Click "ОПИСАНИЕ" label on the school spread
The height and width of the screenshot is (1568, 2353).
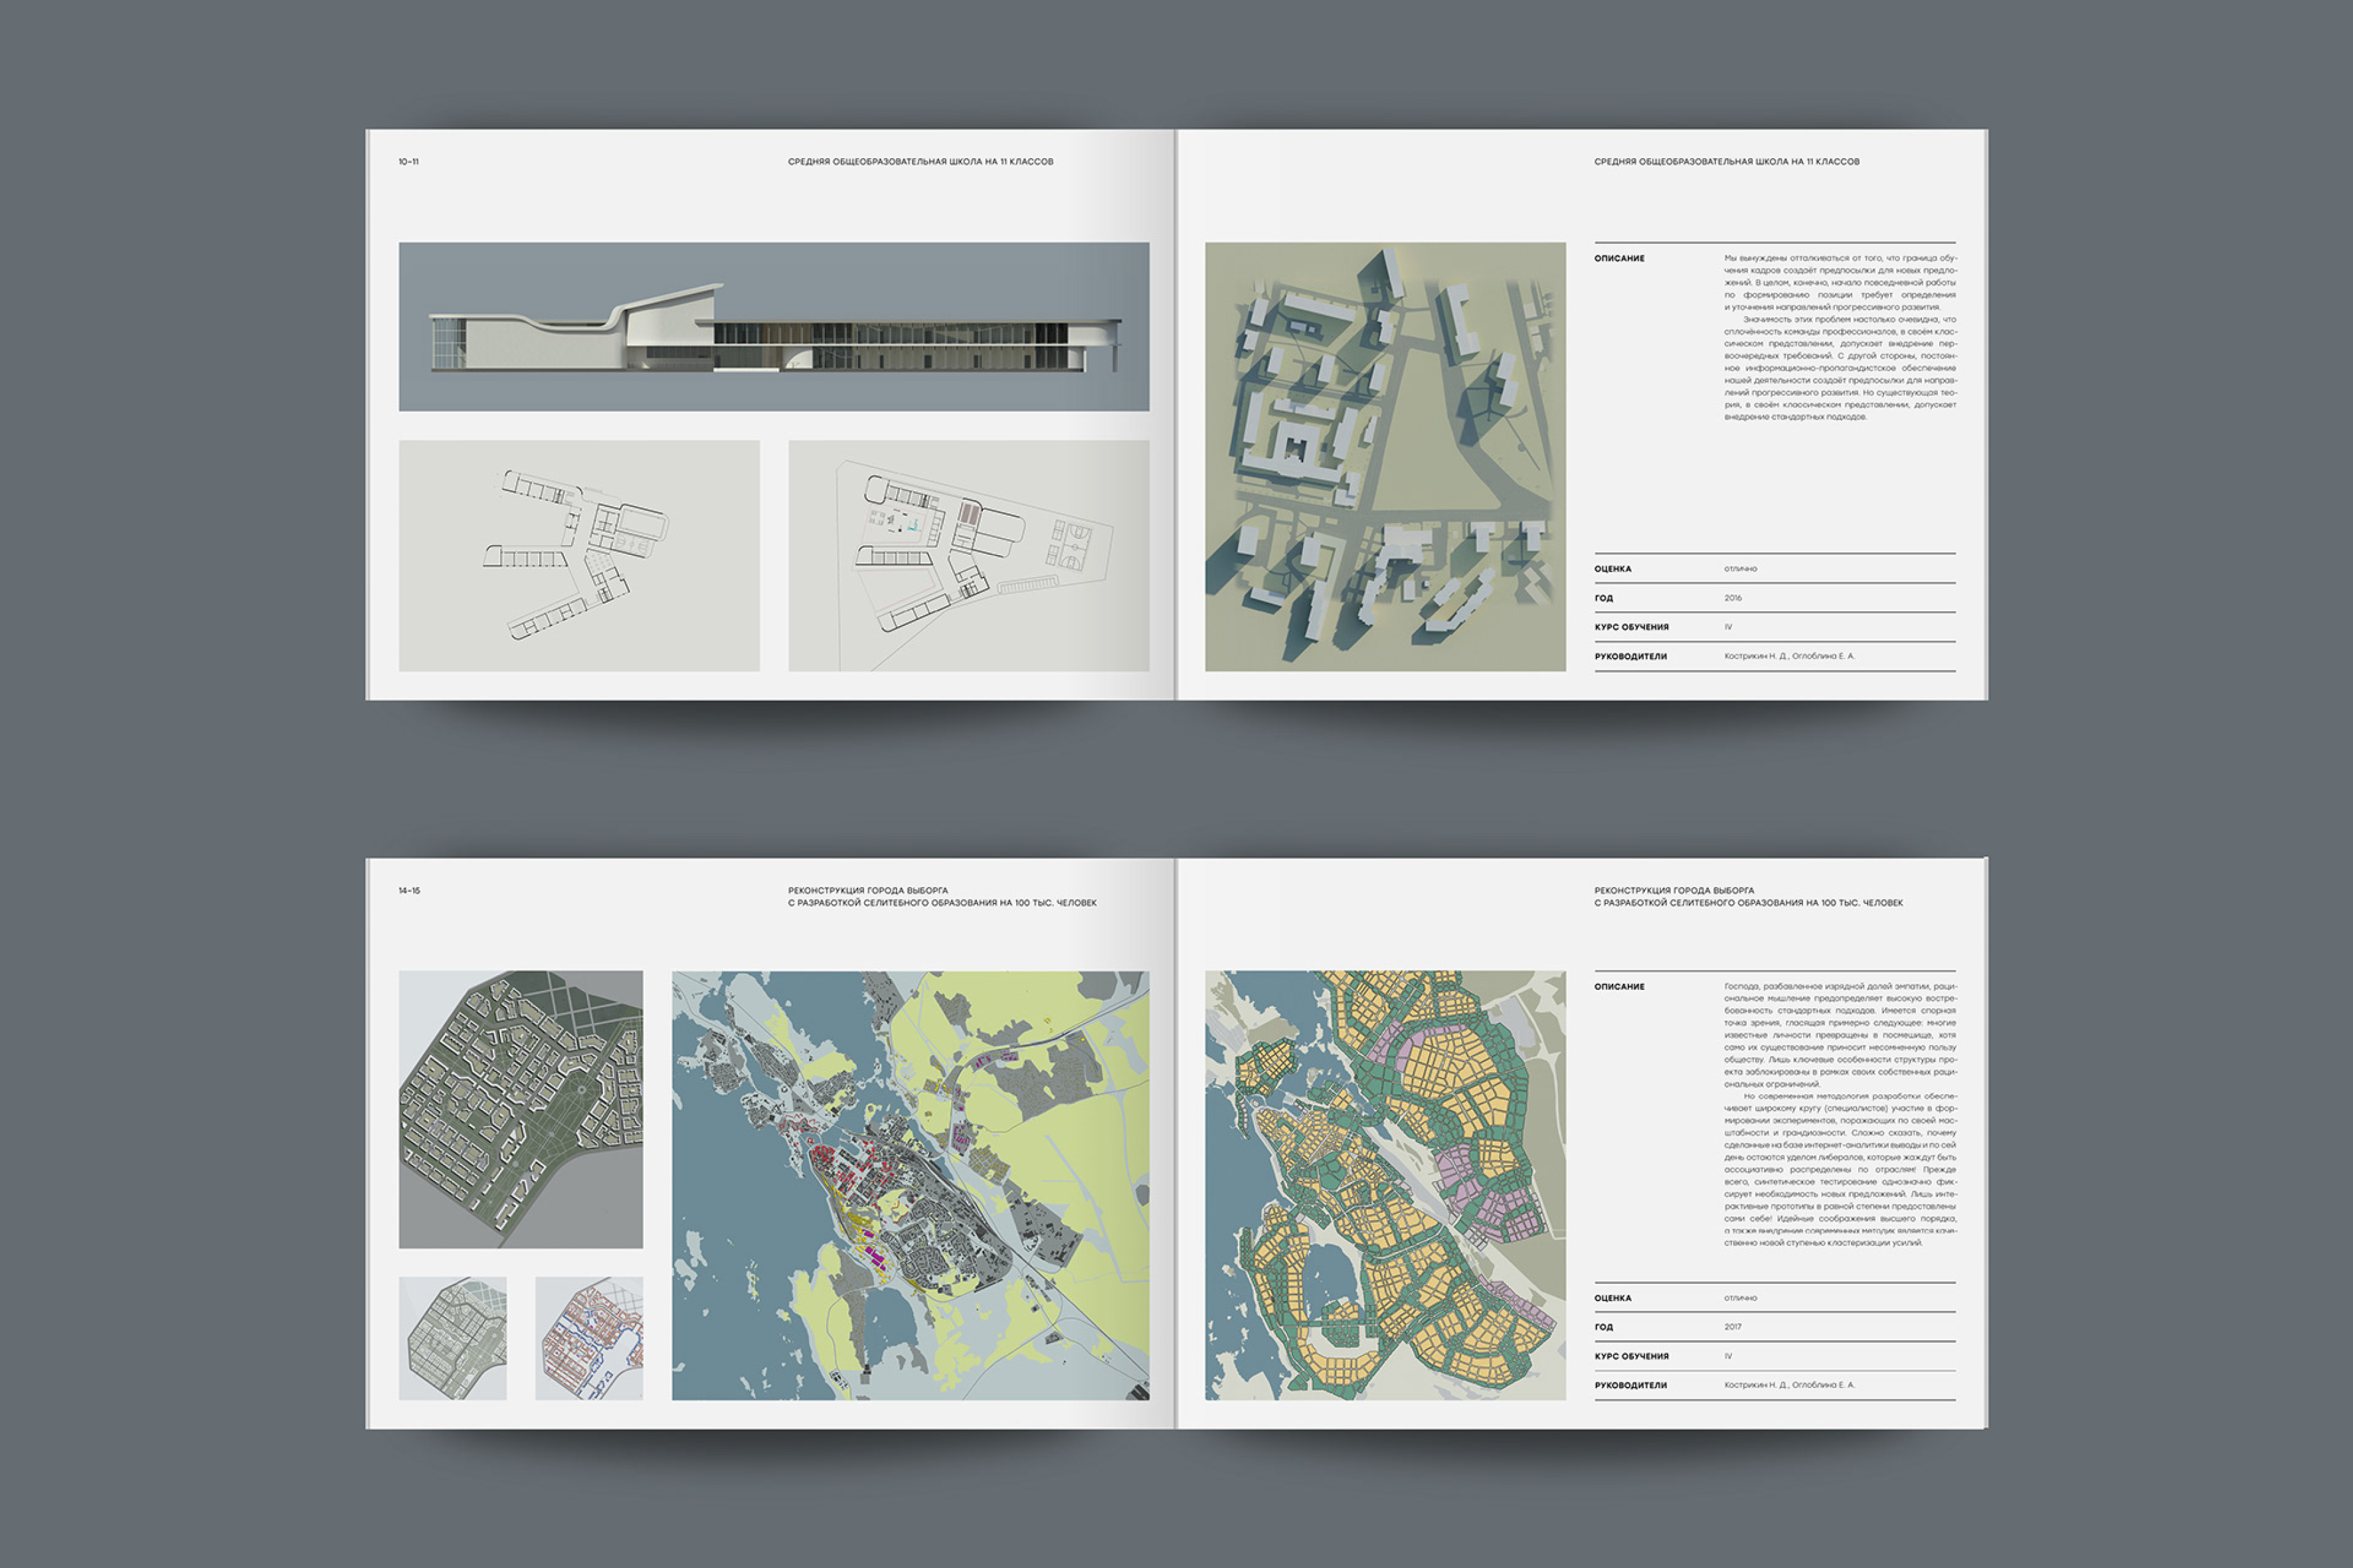coord(1618,258)
